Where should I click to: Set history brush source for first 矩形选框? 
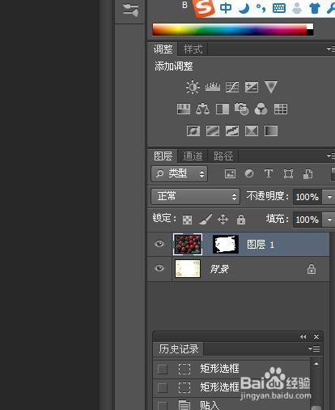[163, 369]
